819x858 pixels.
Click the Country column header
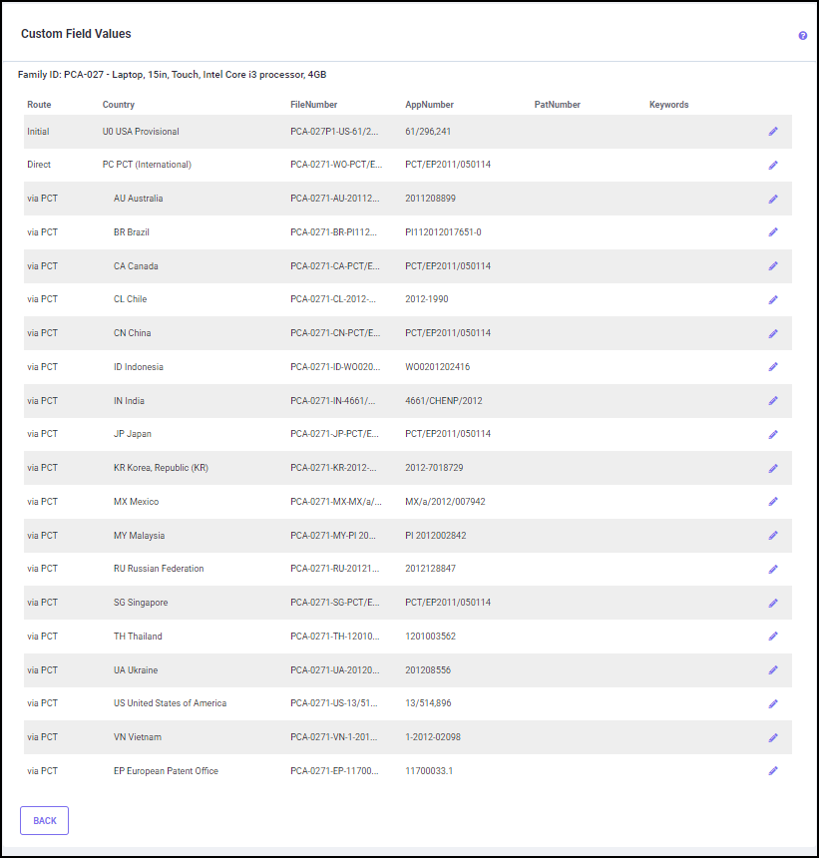click(x=119, y=105)
